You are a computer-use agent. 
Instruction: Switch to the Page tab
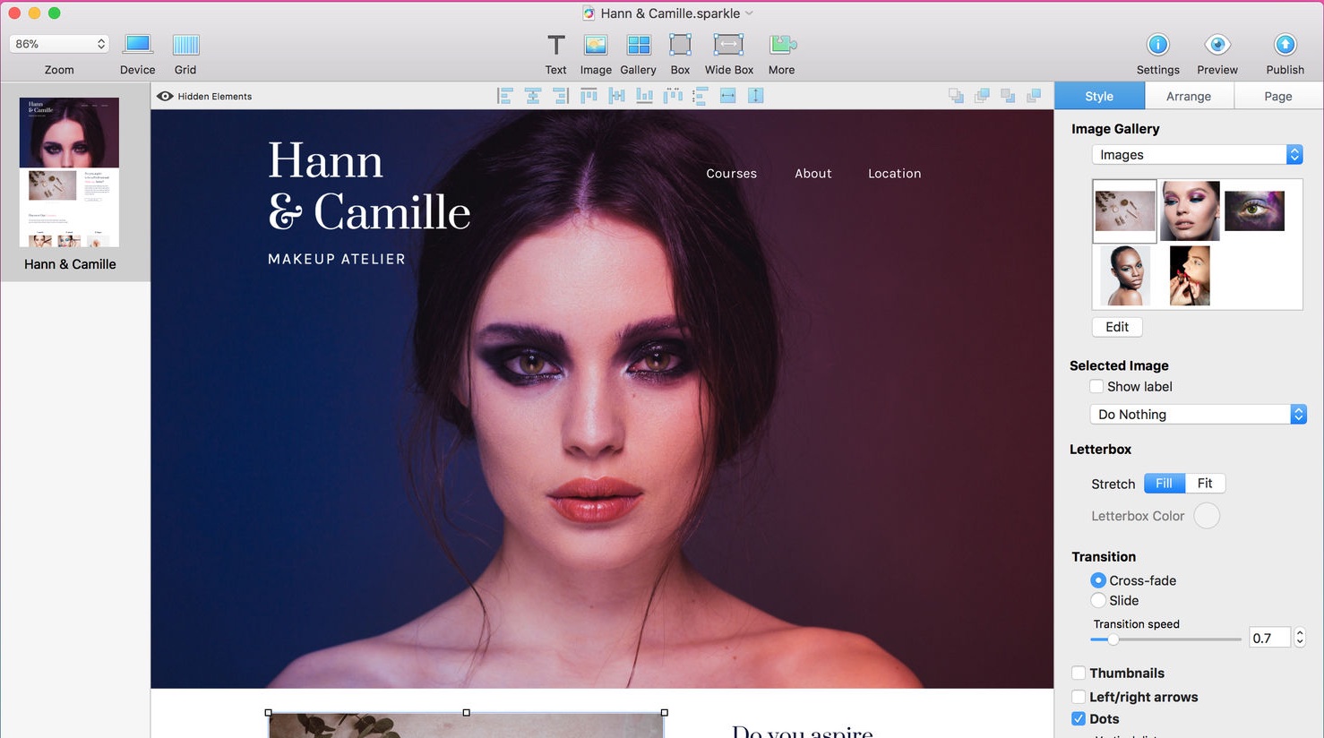[1277, 97]
